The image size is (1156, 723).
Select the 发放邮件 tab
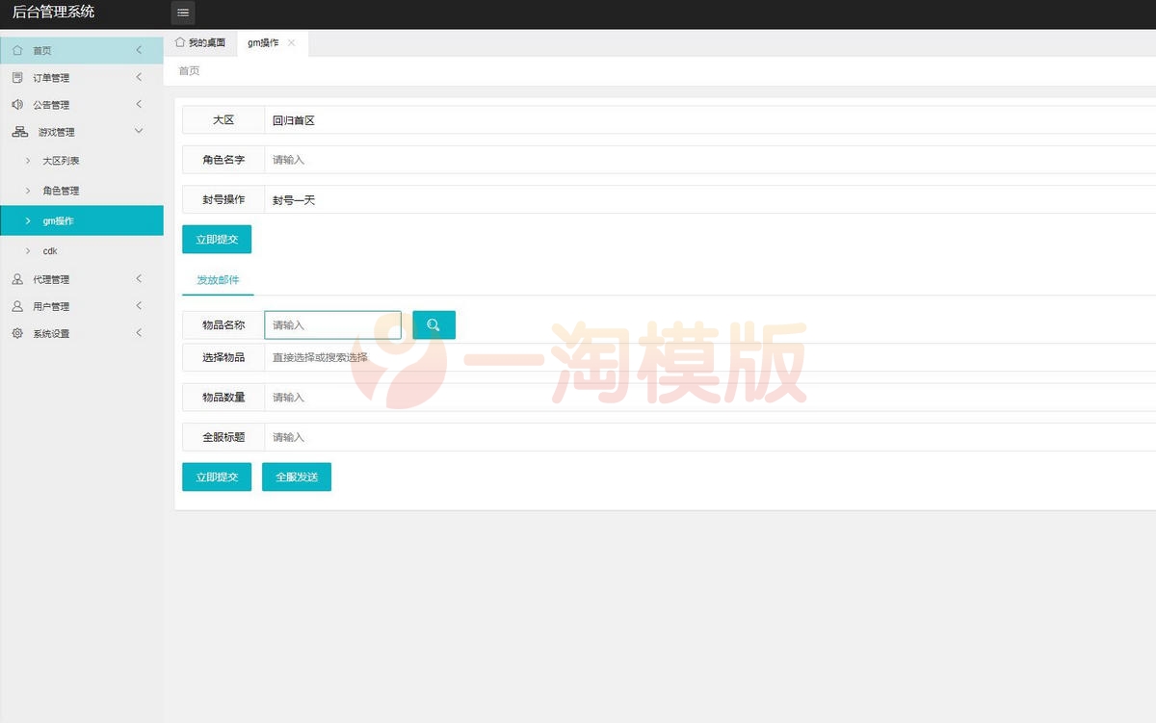[x=218, y=279]
